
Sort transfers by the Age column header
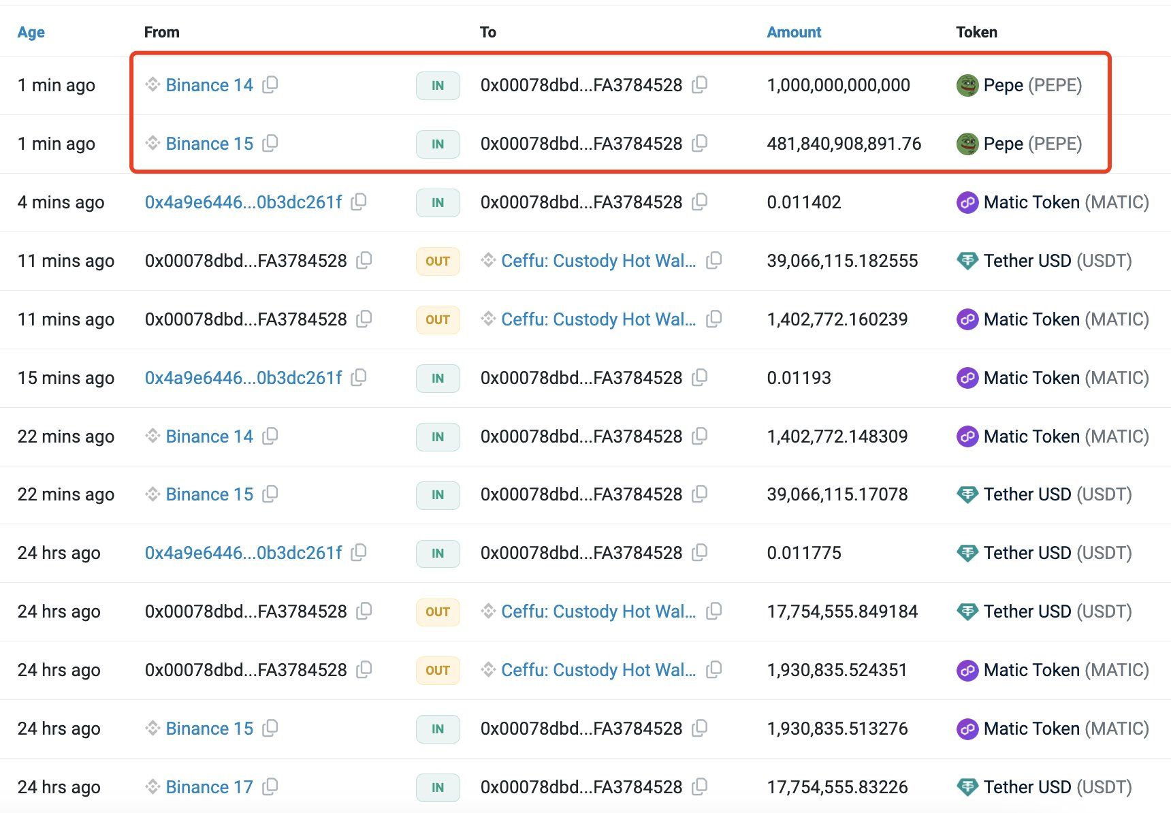[x=31, y=32]
